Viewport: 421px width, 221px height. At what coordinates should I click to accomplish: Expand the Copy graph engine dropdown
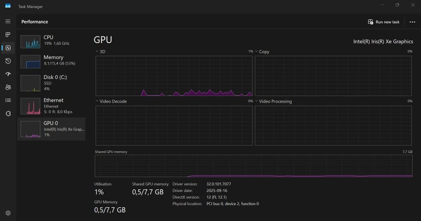click(x=262, y=51)
